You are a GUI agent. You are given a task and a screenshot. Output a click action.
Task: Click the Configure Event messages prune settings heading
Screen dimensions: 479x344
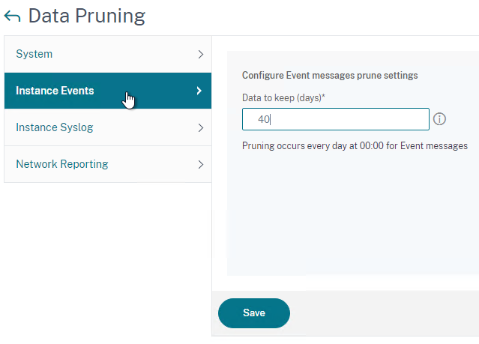pyautogui.click(x=330, y=75)
